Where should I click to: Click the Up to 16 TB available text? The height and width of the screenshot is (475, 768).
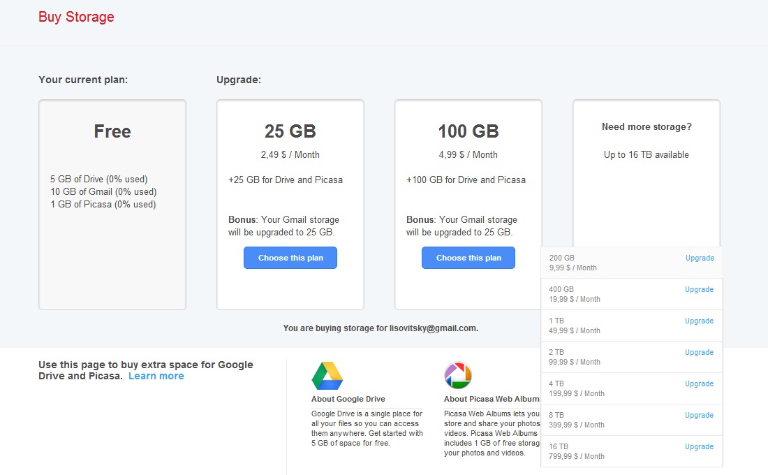646,155
